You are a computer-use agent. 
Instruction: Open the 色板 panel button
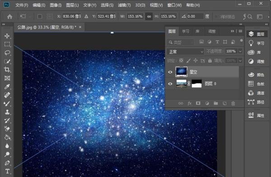click(x=256, y=84)
